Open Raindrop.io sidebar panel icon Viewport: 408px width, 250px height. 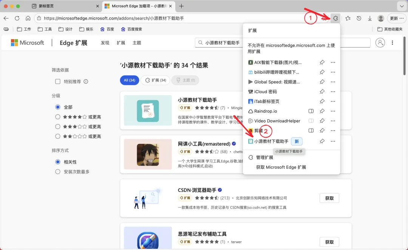[x=311, y=111]
